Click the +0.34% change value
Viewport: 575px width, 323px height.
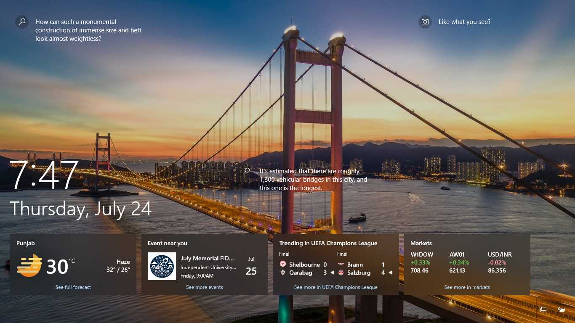click(459, 262)
